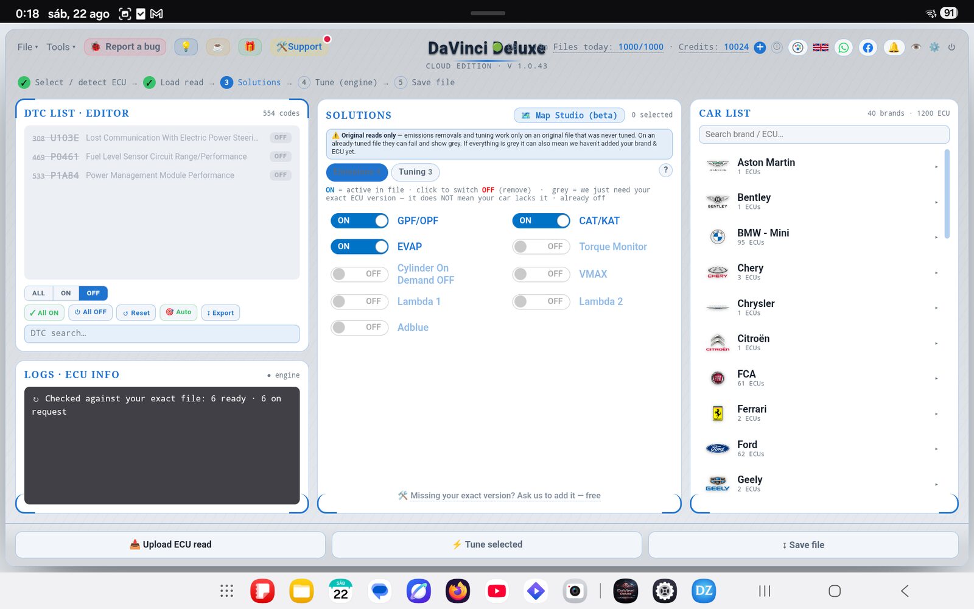Toggle the Adblue switch
Image resolution: width=974 pixels, height=609 pixels.
coord(360,328)
